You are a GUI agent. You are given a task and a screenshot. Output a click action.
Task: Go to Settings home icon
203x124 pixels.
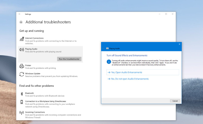point(21,22)
